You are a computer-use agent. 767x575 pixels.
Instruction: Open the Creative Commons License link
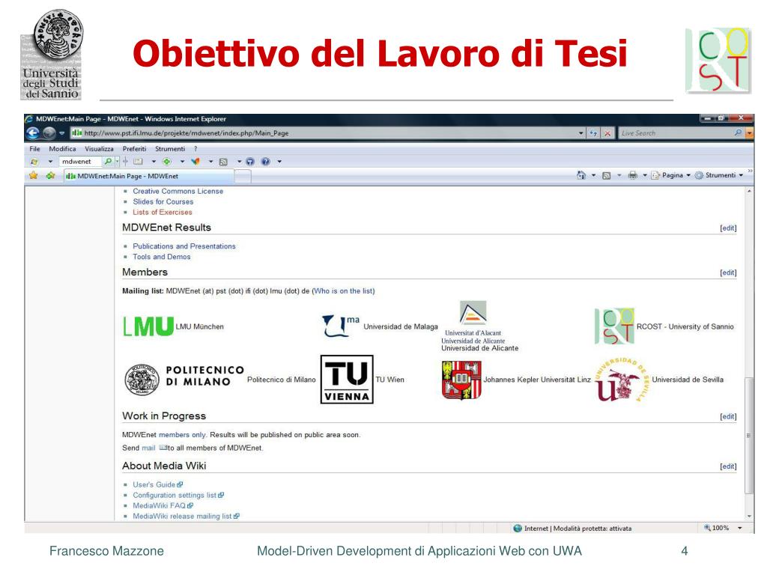coord(178,191)
